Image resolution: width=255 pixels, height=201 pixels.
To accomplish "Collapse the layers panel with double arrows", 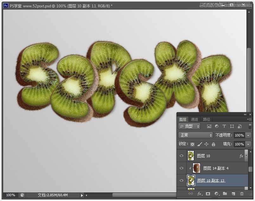I will tap(245, 115).
